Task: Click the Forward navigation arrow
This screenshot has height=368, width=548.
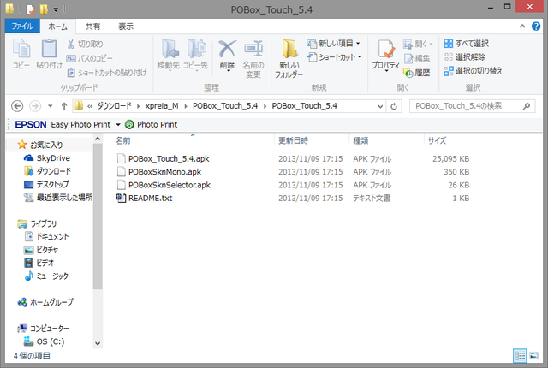Action: point(35,106)
